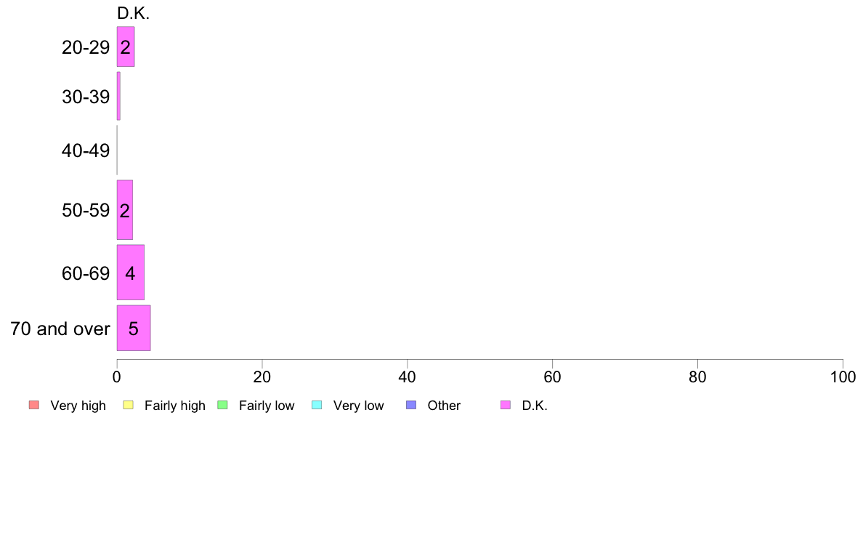Click the 60-69 age group label
The width and height of the screenshot is (863, 535).
pyautogui.click(x=86, y=273)
